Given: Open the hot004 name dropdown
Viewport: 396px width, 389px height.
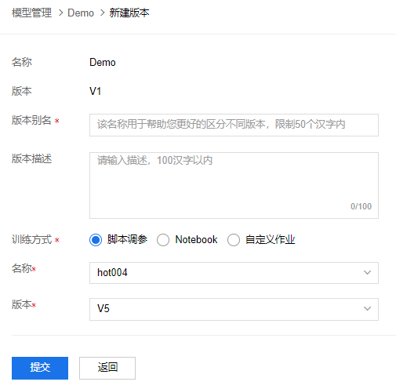Looking at the screenshot, I should click(x=234, y=273).
